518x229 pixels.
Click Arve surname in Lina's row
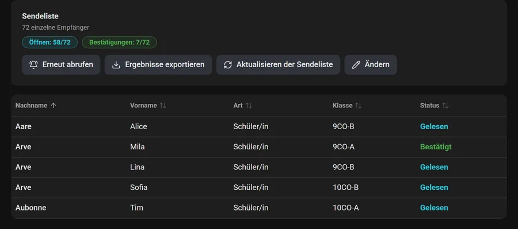[24, 168]
